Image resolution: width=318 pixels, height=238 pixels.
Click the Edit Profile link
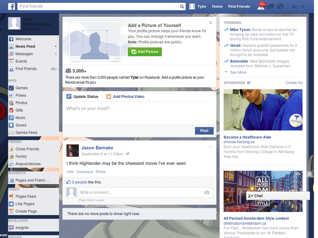coord(32,29)
